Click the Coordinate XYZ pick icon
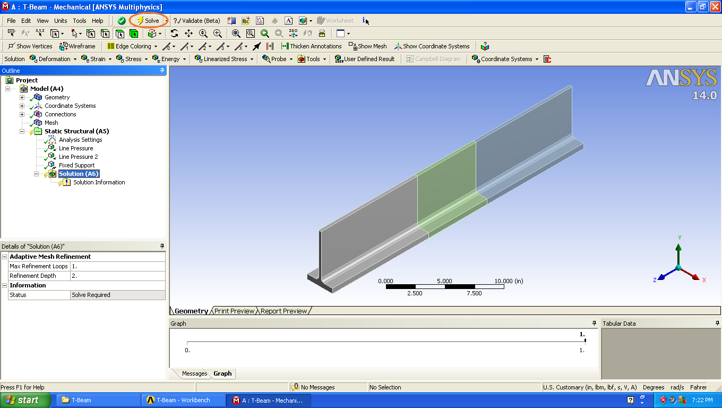 coord(40,33)
